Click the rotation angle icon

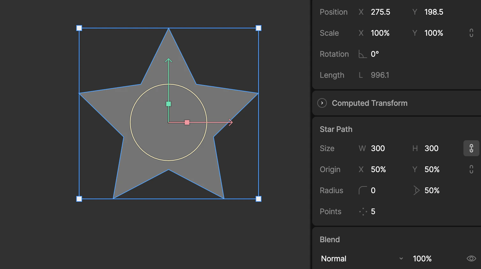363,55
